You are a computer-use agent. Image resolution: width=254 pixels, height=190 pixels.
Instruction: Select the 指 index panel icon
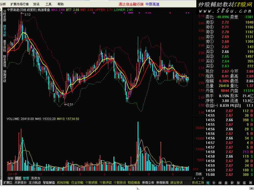238,183
